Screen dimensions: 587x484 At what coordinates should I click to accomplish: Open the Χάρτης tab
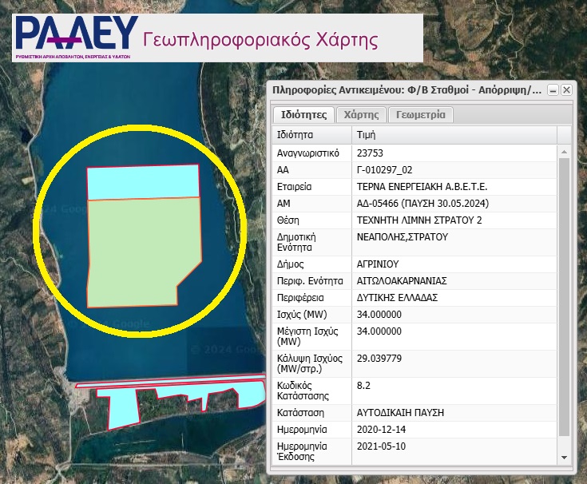tap(361, 115)
